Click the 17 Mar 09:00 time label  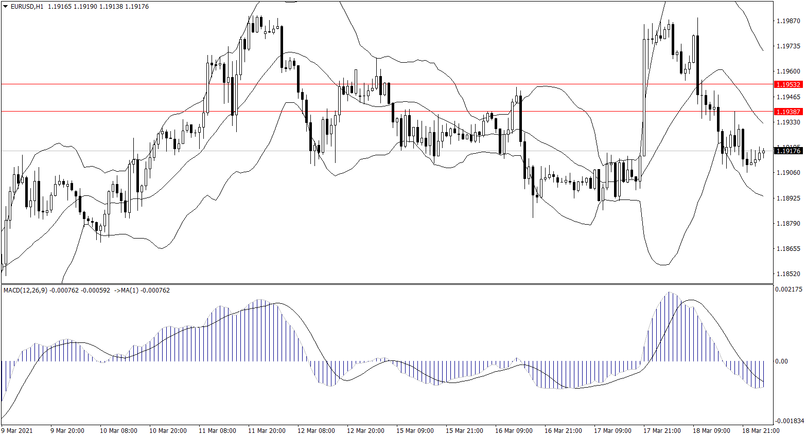(x=612, y=430)
